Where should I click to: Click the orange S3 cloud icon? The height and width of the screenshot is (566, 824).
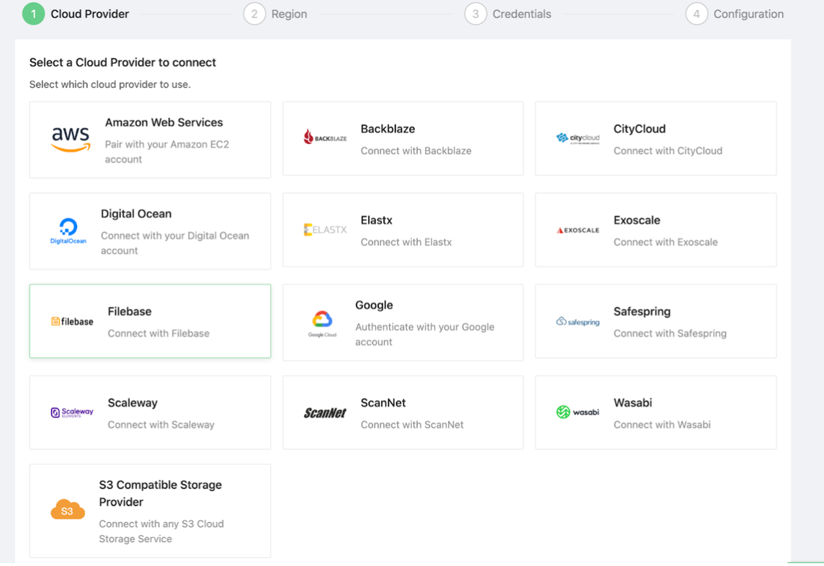[68, 509]
